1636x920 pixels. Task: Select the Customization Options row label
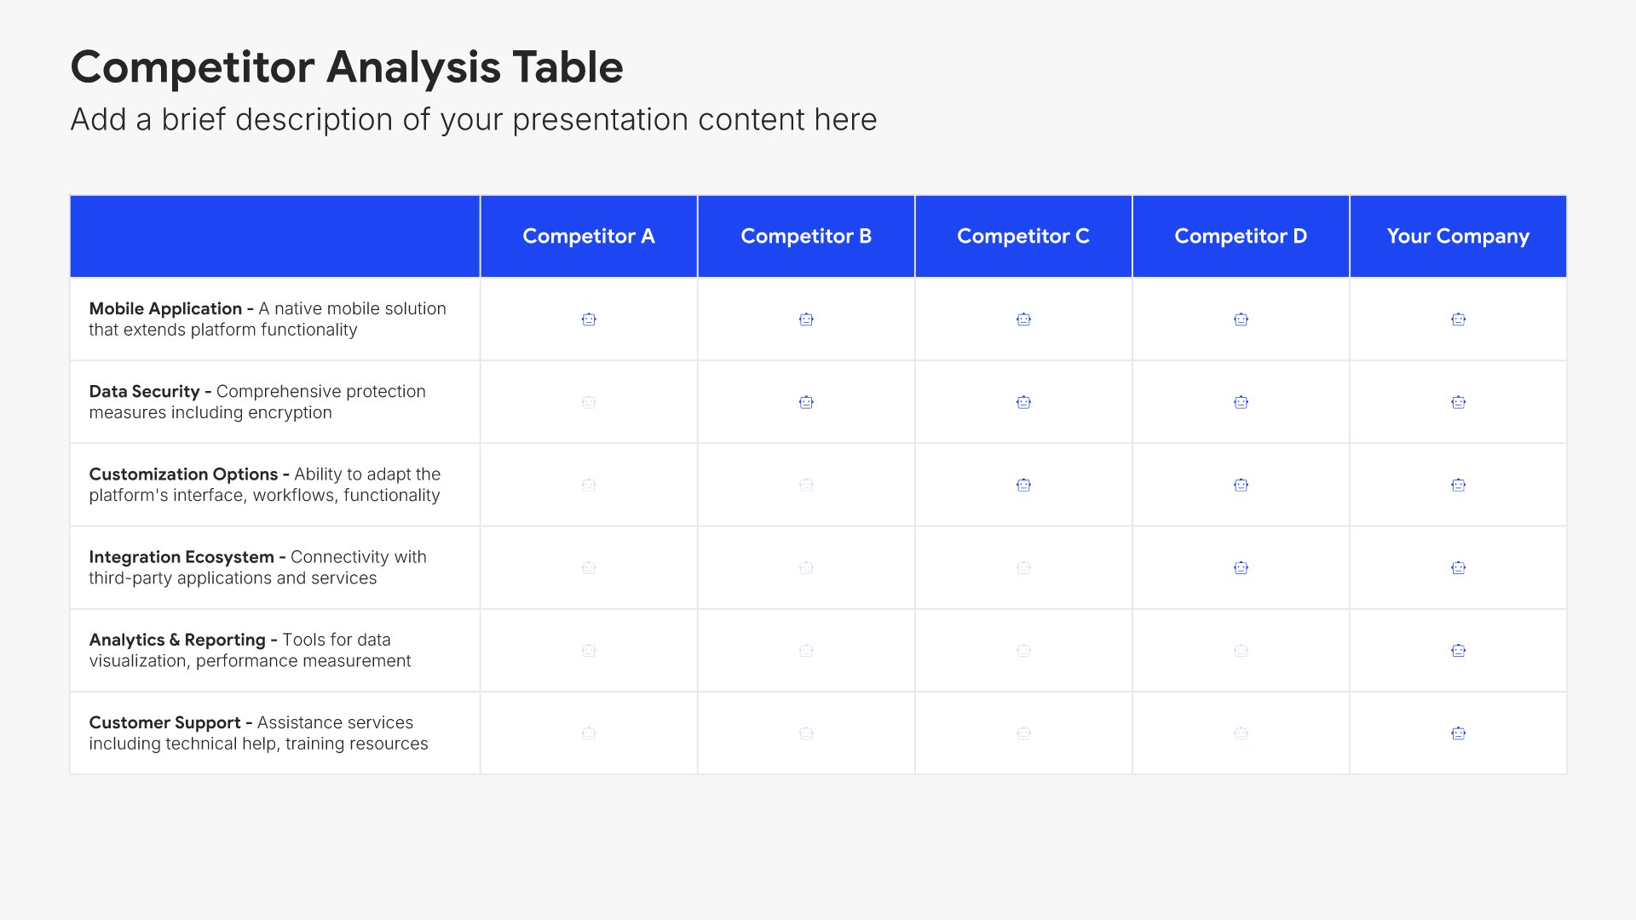(265, 485)
